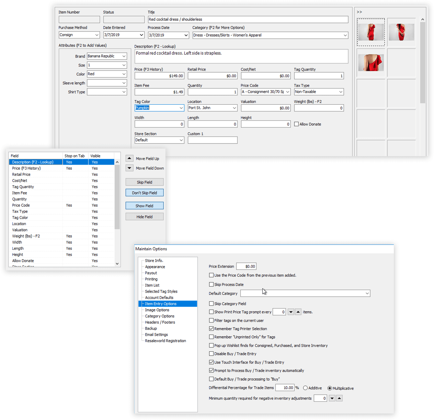Click the Skip Field button
The width and height of the screenshot is (434, 420).
(x=145, y=182)
